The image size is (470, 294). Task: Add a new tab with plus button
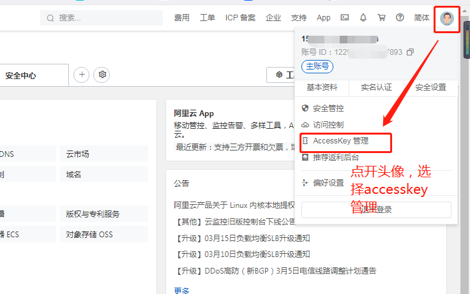(x=82, y=75)
